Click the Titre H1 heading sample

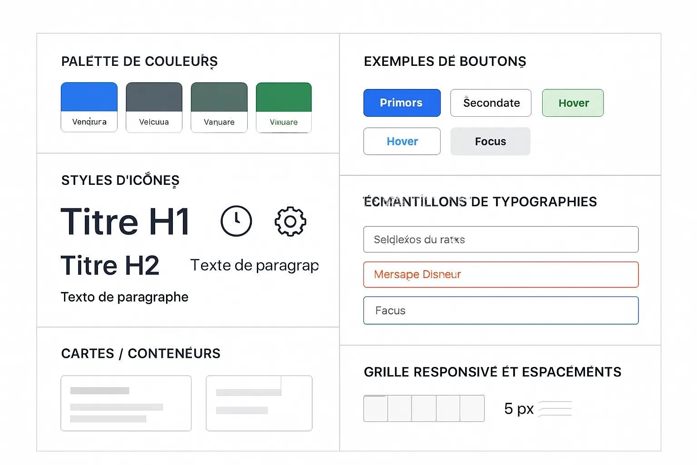point(125,221)
